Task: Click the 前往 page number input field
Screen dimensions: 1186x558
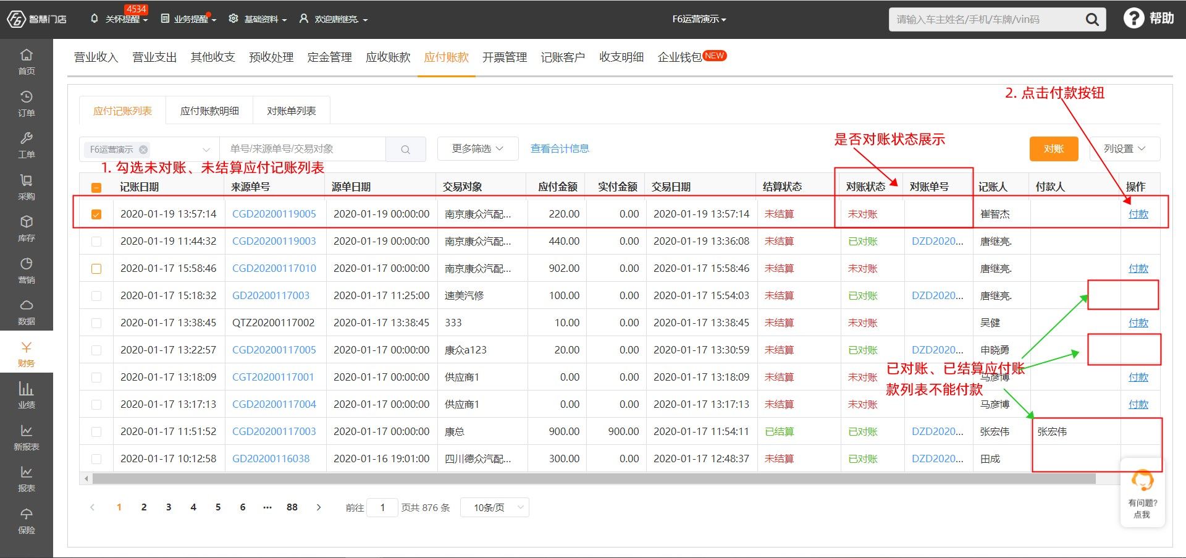Action: 382,507
